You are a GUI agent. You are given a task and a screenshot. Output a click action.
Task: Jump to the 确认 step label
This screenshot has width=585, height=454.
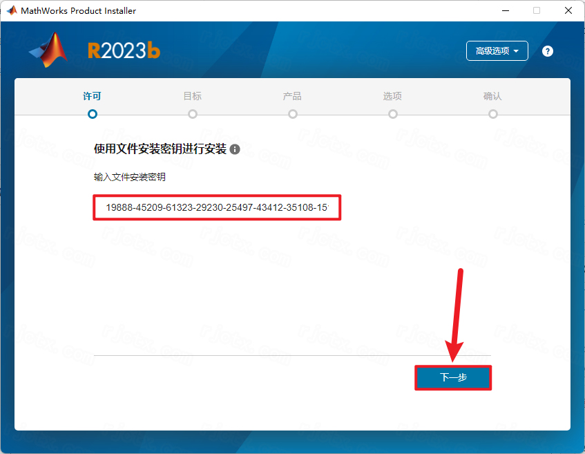493,97
